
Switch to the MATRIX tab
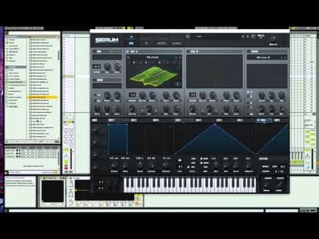click(161, 43)
